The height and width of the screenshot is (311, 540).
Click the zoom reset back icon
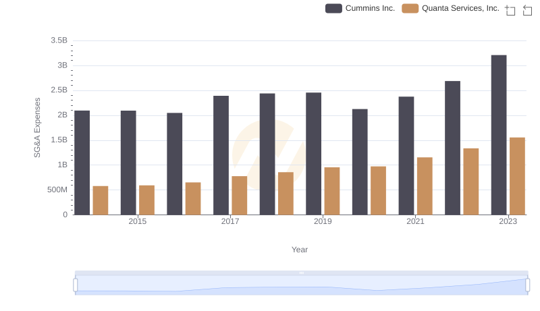[x=527, y=10]
